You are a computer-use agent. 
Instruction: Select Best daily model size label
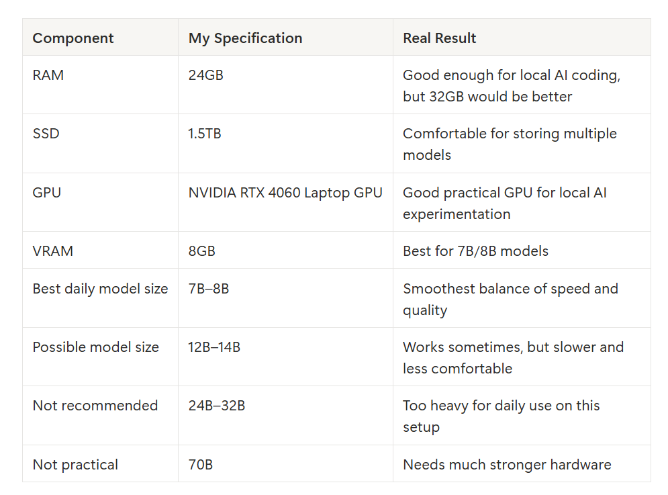point(100,289)
